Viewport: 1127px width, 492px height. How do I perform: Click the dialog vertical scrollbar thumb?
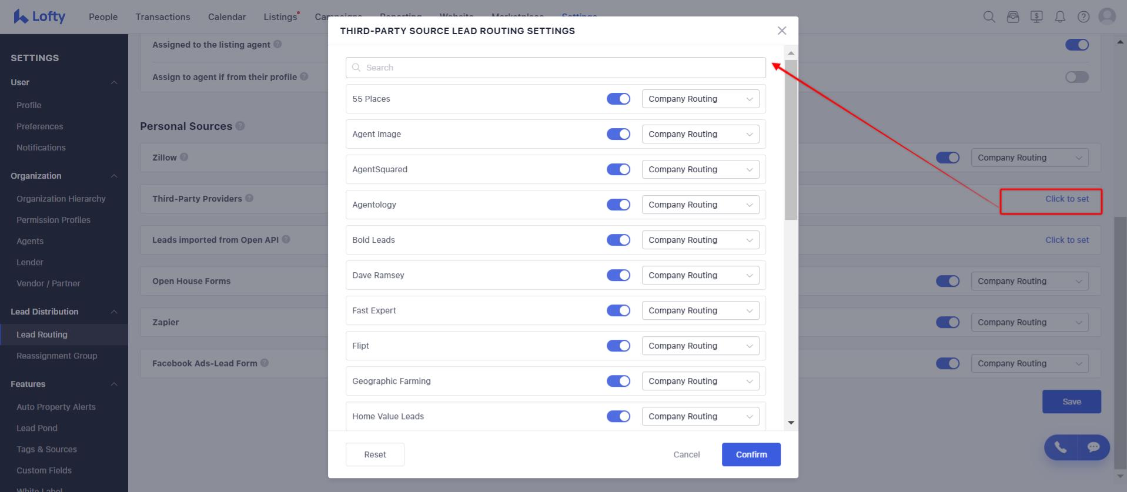pyautogui.click(x=791, y=140)
